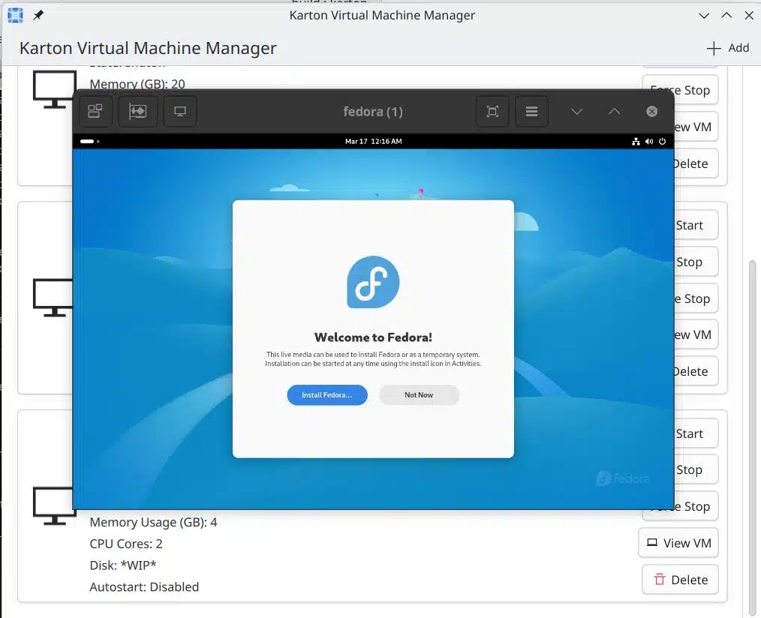This screenshot has width=761, height=618.
Task: Maximize the fedora (1) viewer window
Action: pyautogui.click(x=614, y=112)
